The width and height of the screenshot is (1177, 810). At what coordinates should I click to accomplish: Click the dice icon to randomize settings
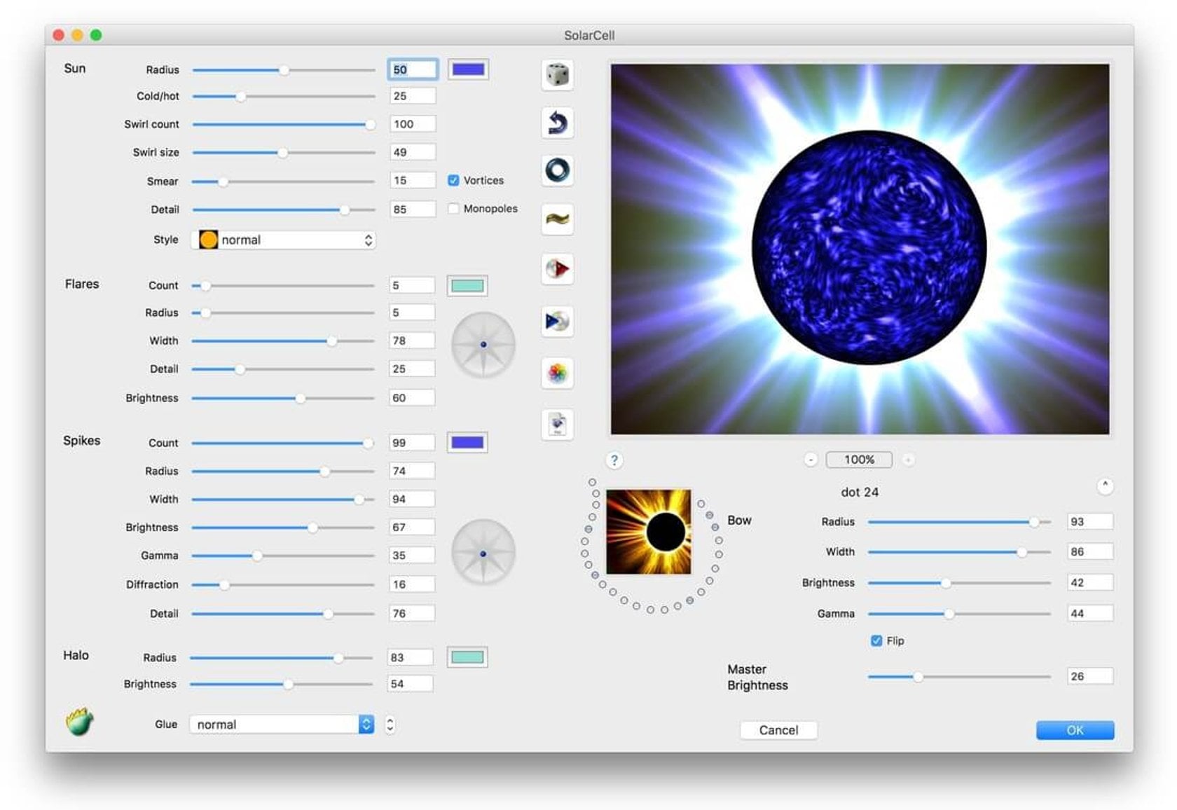557,74
